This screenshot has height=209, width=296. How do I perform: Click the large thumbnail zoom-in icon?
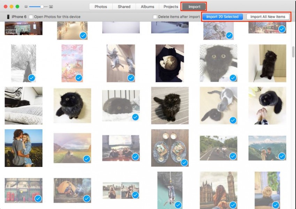click(x=51, y=7)
